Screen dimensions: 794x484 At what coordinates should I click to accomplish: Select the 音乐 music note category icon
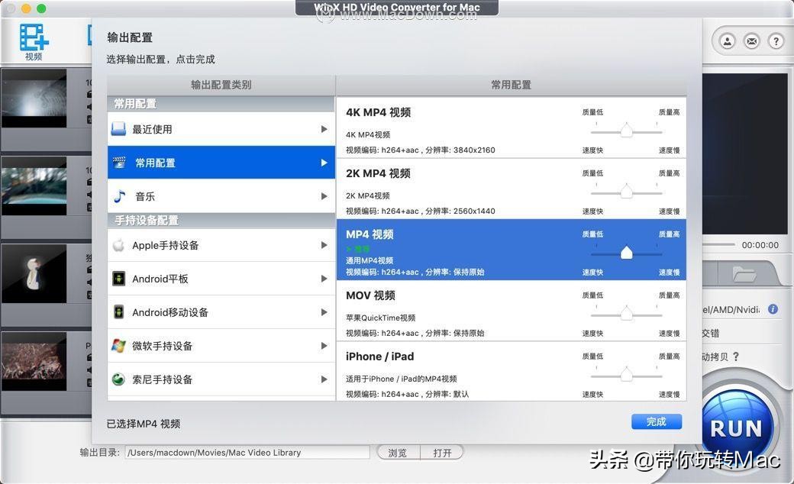pos(120,196)
